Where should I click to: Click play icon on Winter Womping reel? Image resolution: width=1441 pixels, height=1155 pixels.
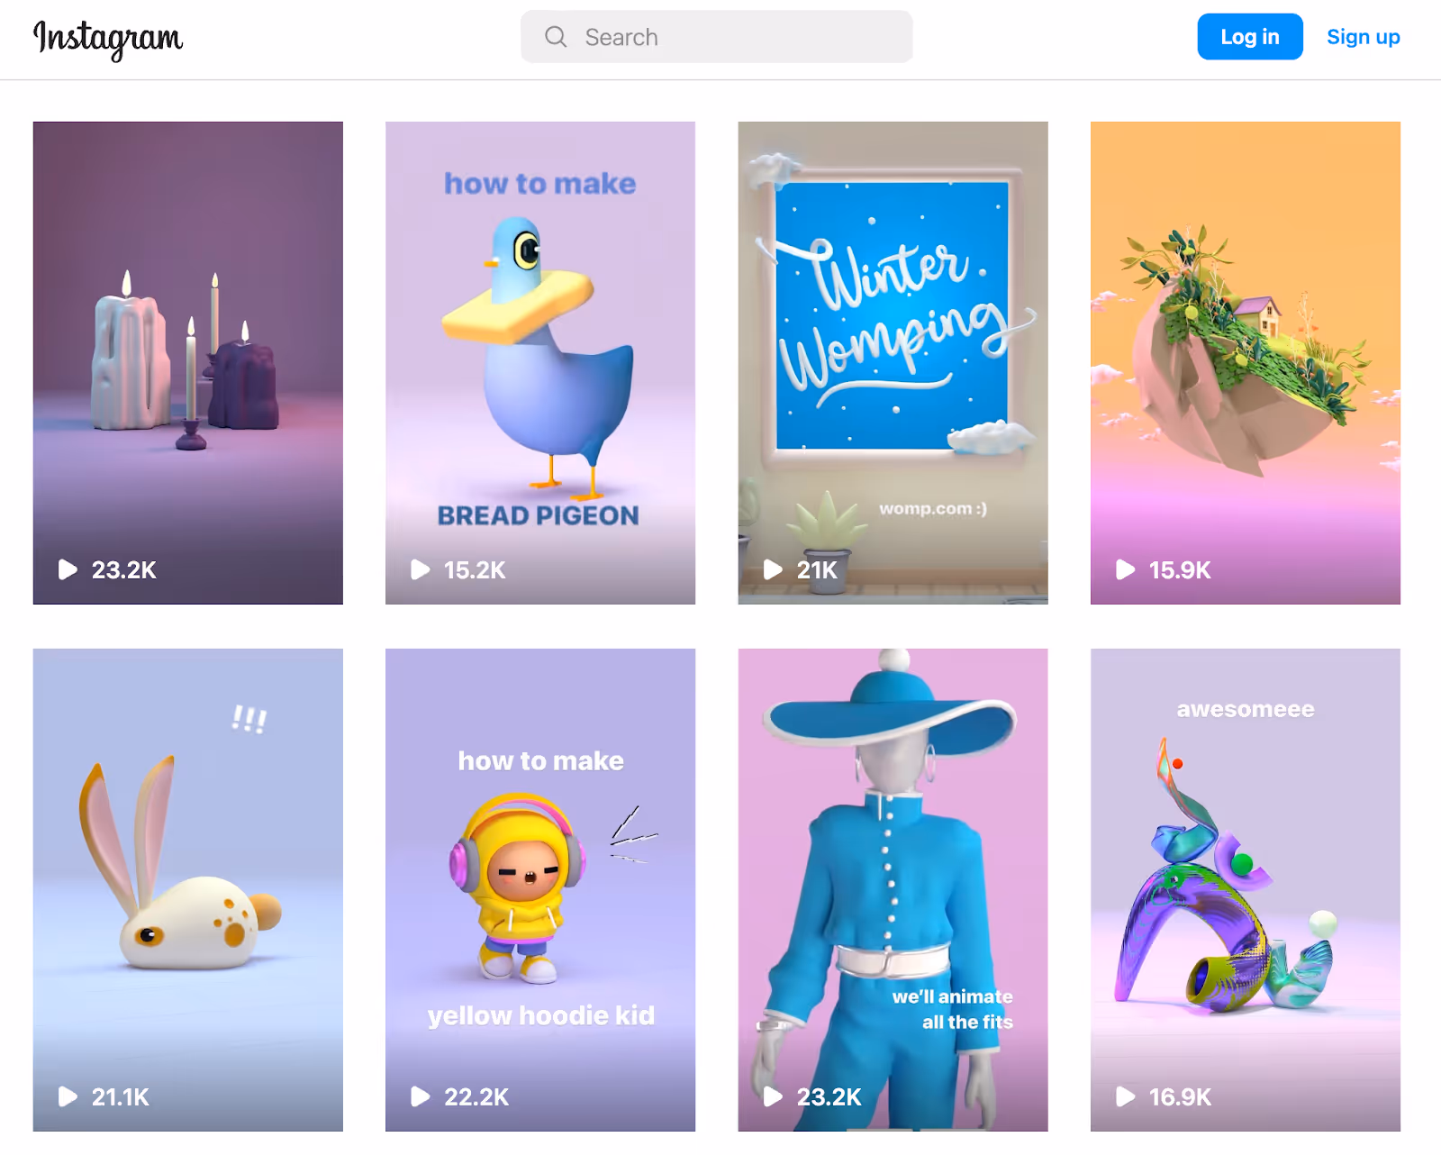click(x=773, y=569)
